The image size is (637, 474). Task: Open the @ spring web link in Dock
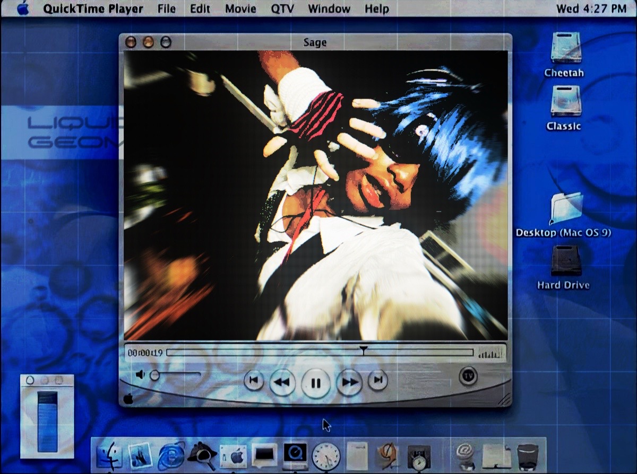click(465, 456)
